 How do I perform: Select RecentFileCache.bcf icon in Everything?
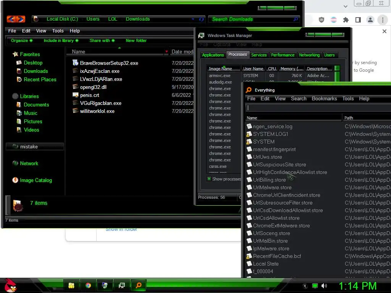click(249, 256)
